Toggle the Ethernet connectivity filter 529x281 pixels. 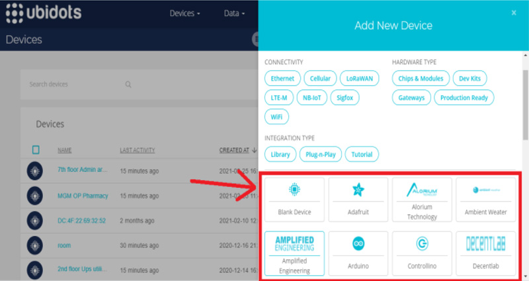(282, 78)
